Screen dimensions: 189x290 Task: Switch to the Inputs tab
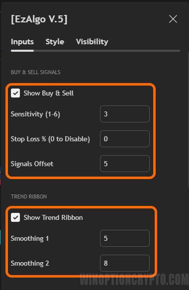[22, 42]
